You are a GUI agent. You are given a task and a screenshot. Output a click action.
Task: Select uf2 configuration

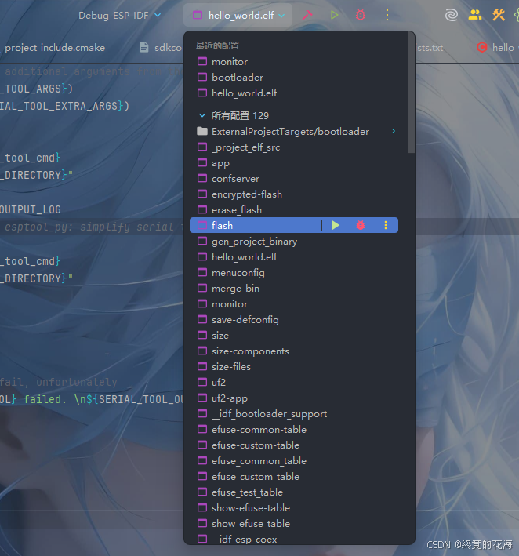[294, 382]
